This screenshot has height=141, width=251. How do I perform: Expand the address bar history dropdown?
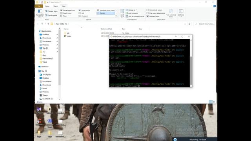coord(185,24)
